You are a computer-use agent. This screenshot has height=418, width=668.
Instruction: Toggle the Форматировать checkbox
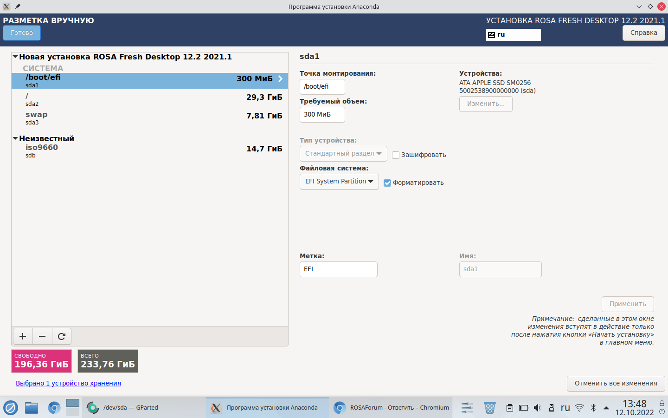pyautogui.click(x=387, y=183)
